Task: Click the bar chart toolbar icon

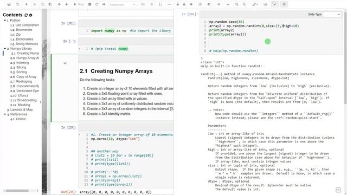Action: (x=265, y=4)
